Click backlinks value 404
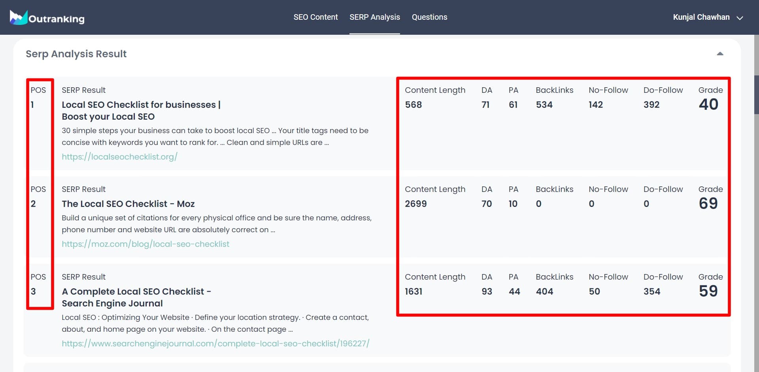759x372 pixels. 544,291
